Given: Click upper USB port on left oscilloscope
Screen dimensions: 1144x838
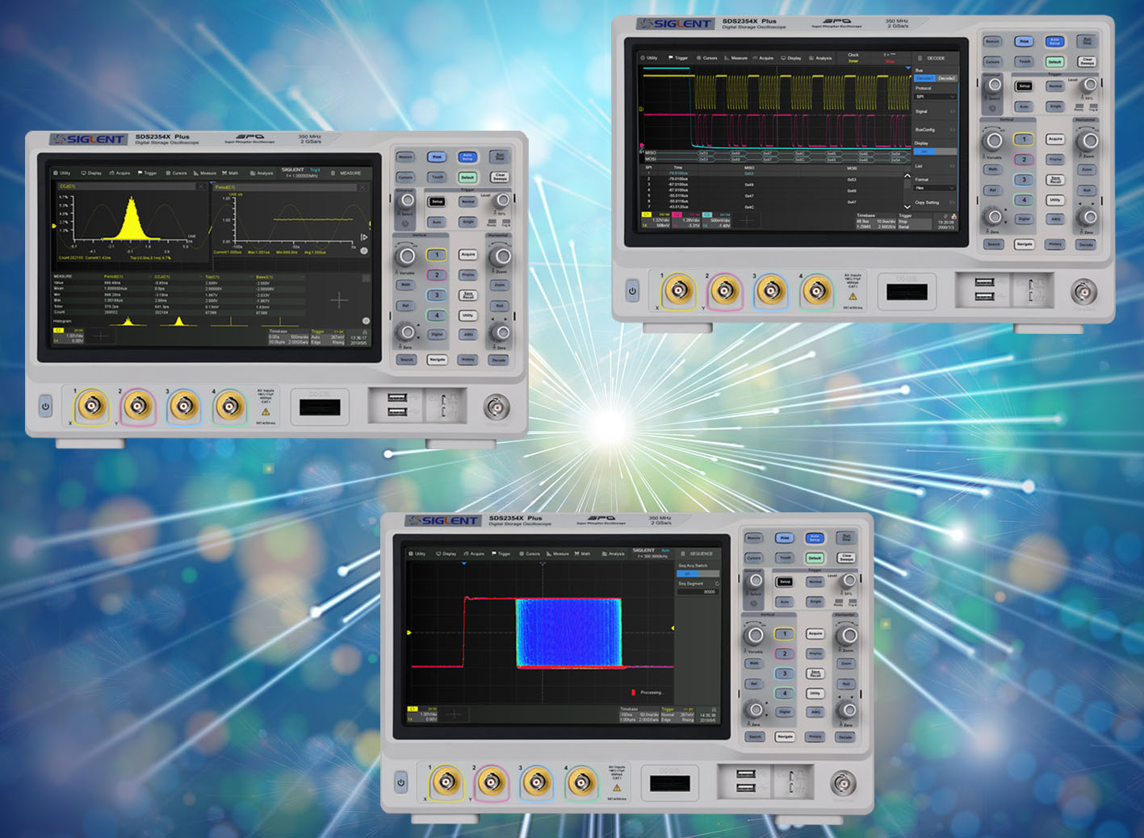Looking at the screenshot, I should [397, 398].
